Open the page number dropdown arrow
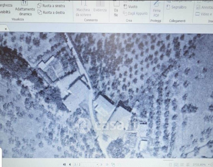The image size is (213, 167). click(97, 164)
